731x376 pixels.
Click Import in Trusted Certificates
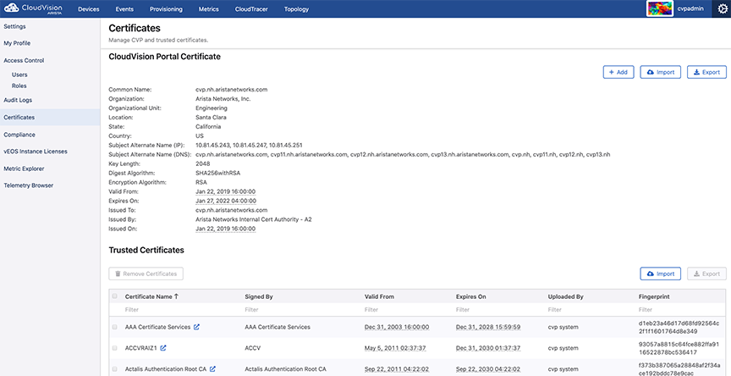pyautogui.click(x=660, y=274)
